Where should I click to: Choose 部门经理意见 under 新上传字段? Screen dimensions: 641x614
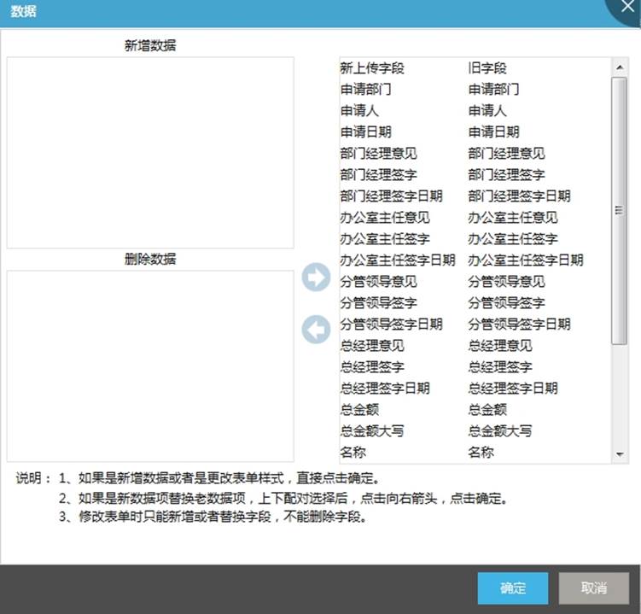[378, 154]
